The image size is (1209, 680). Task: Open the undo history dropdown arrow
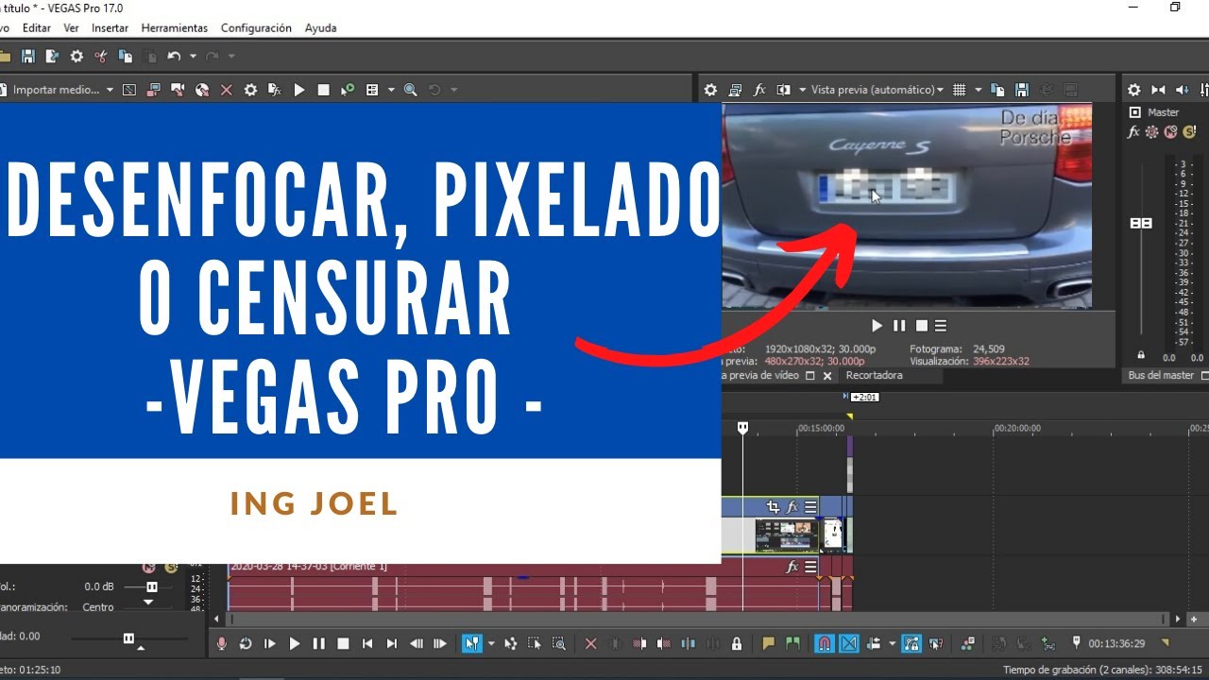(192, 57)
